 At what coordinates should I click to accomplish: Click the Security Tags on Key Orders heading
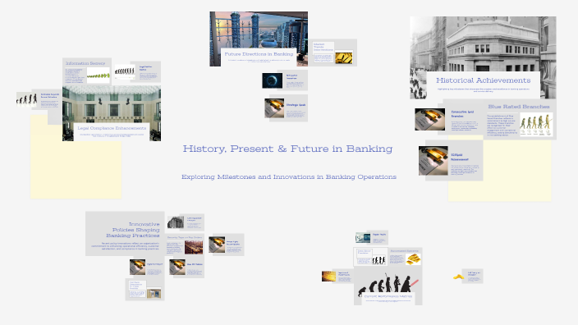click(185, 238)
